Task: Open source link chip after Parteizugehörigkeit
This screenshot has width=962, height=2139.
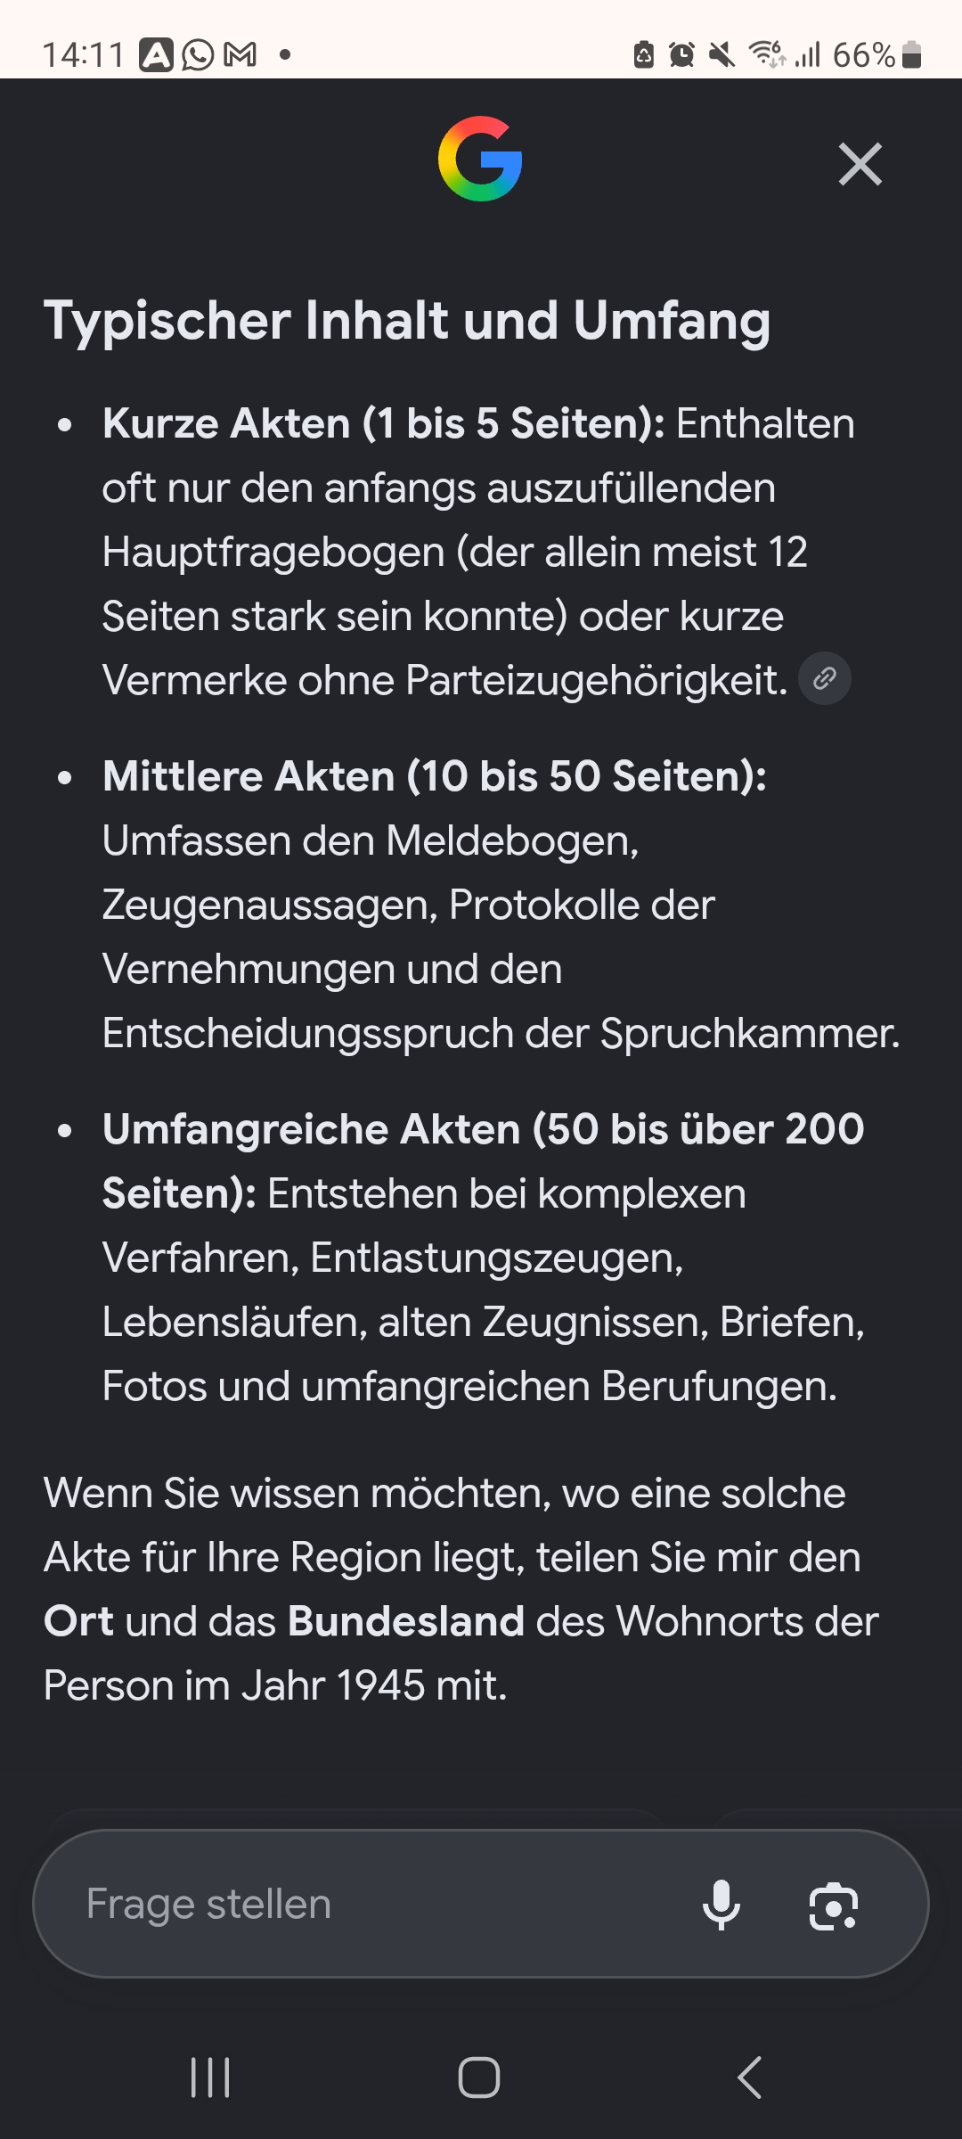Action: pyautogui.click(x=825, y=679)
